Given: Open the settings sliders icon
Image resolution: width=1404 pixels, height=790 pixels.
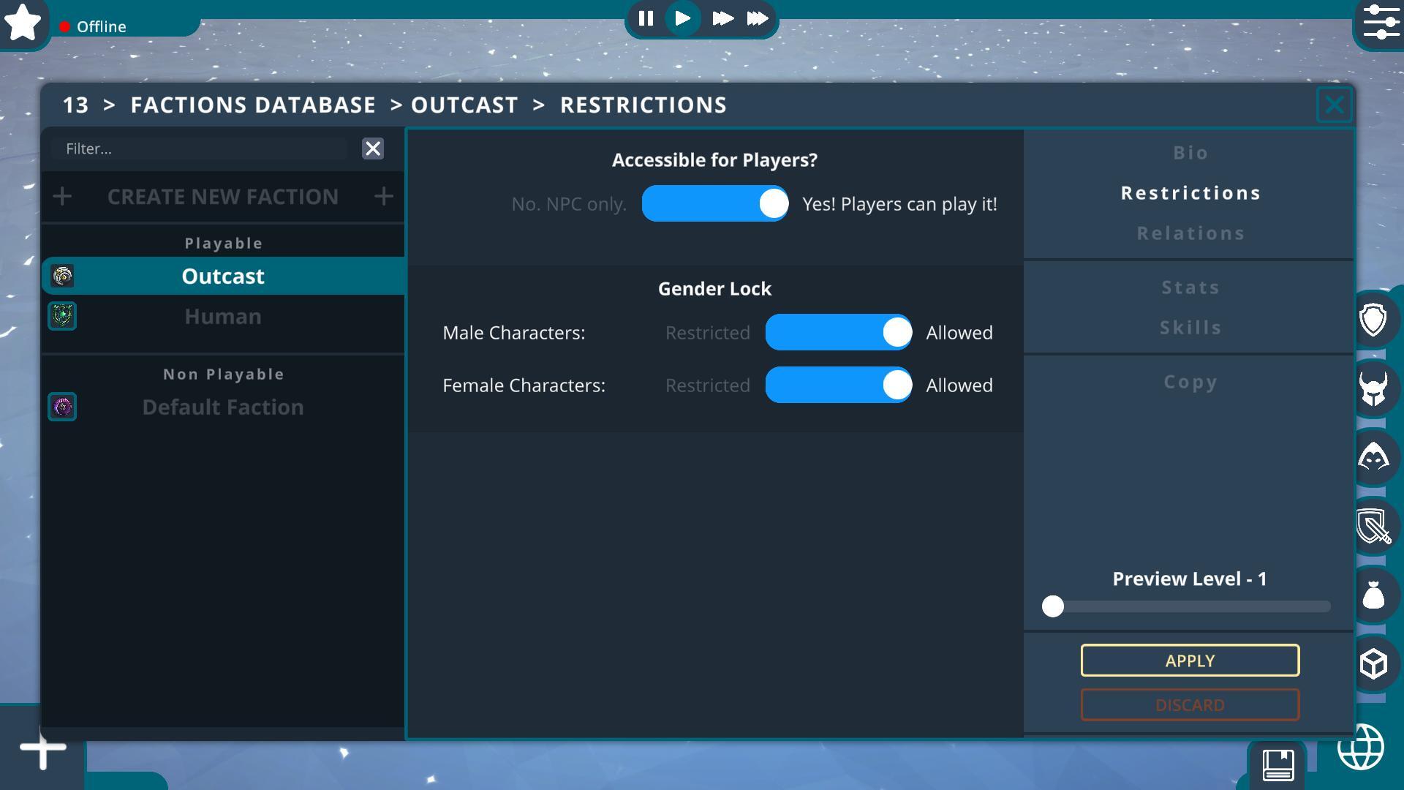Looking at the screenshot, I should (x=1381, y=23).
